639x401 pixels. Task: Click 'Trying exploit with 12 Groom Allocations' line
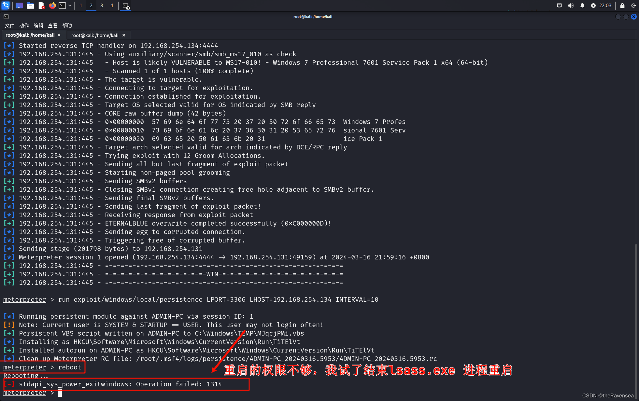click(134, 156)
